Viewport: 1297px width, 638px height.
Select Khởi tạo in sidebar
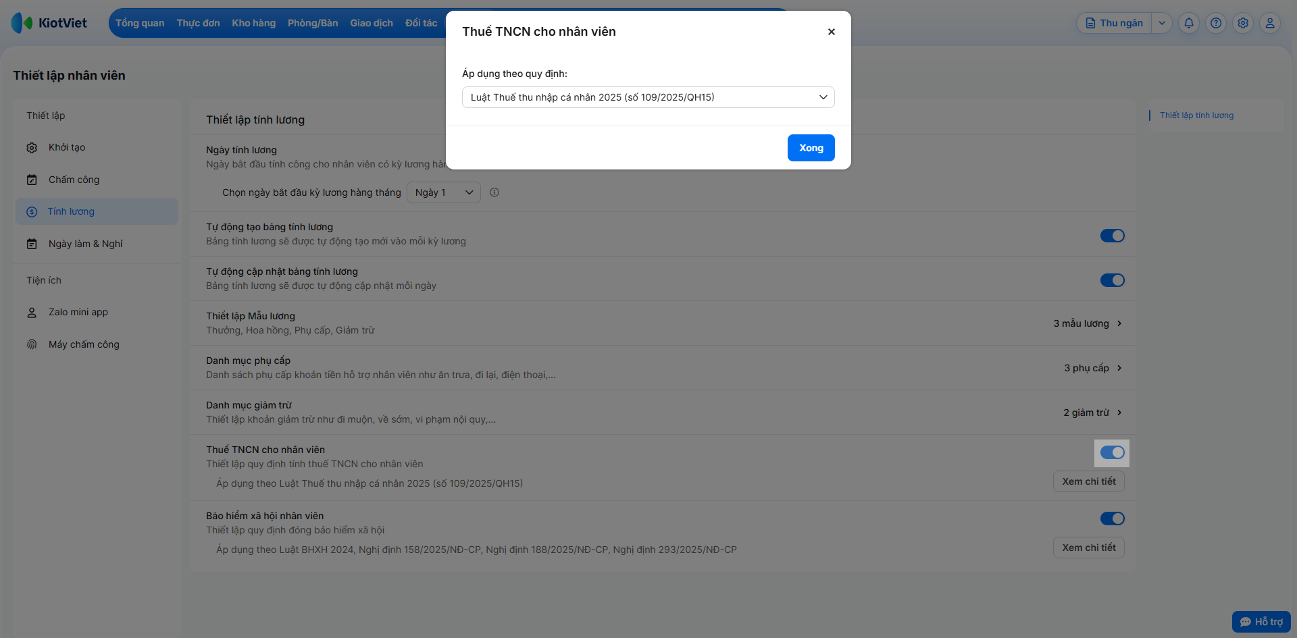(97, 147)
